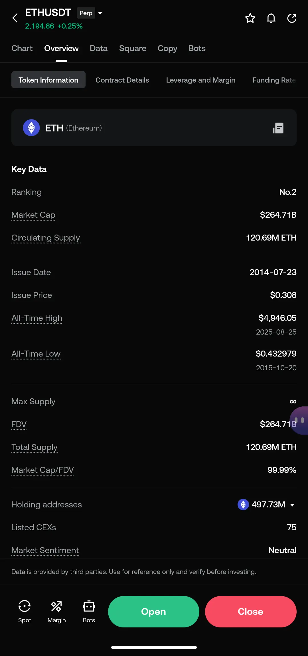Add ETHUSDT to favorites with star icon
Image resolution: width=308 pixels, height=656 pixels.
pyautogui.click(x=250, y=18)
